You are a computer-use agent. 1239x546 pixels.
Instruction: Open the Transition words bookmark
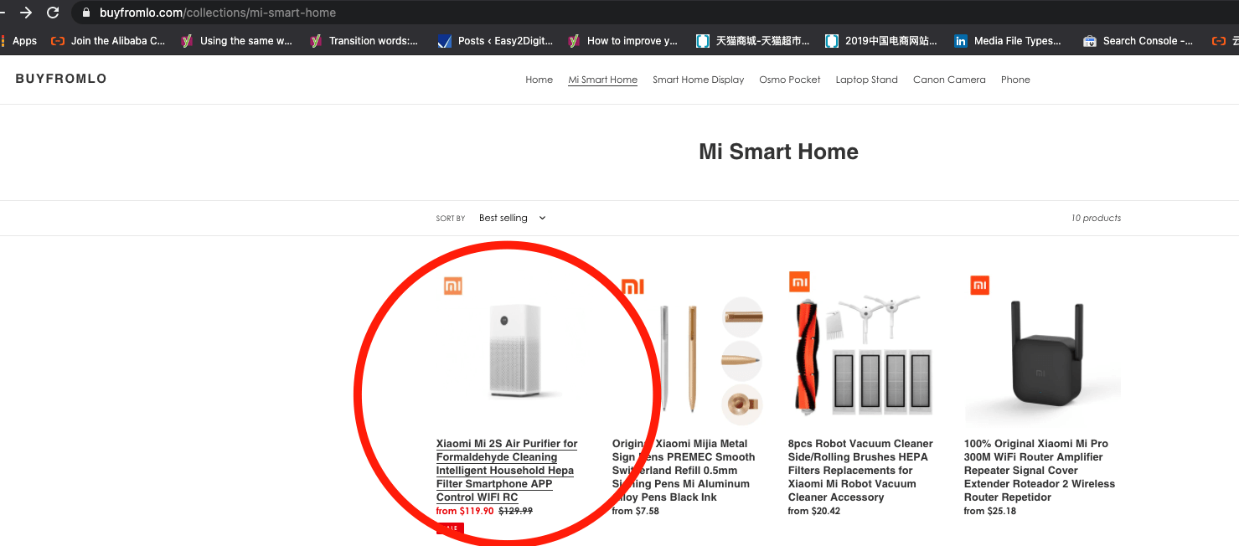click(x=364, y=40)
